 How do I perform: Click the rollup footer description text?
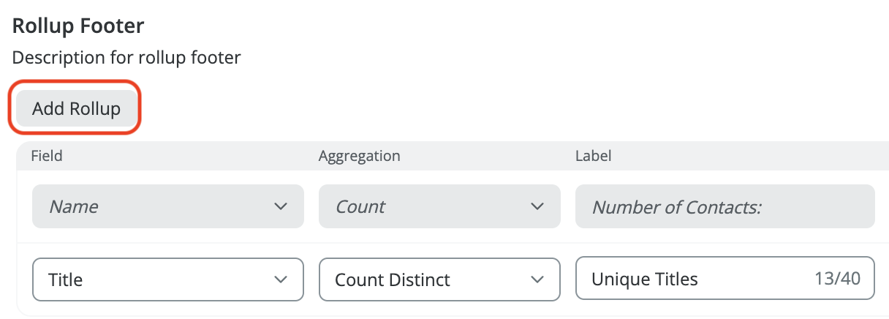pyautogui.click(x=126, y=57)
